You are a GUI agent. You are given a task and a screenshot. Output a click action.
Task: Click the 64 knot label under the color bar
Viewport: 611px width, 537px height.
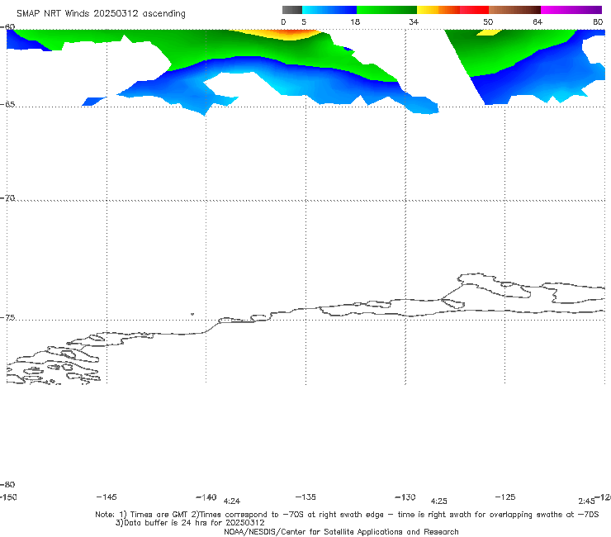pyautogui.click(x=538, y=21)
